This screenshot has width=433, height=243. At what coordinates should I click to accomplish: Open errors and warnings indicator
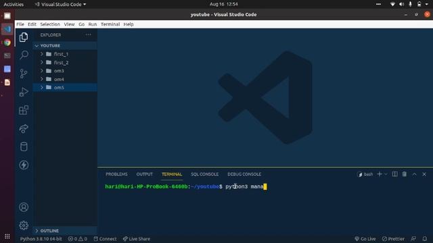click(78, 239)
